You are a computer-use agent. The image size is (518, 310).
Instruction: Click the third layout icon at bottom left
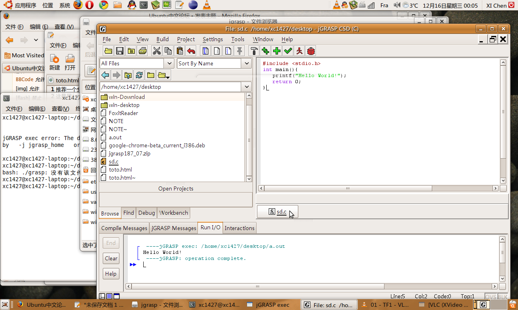(117, 296)
